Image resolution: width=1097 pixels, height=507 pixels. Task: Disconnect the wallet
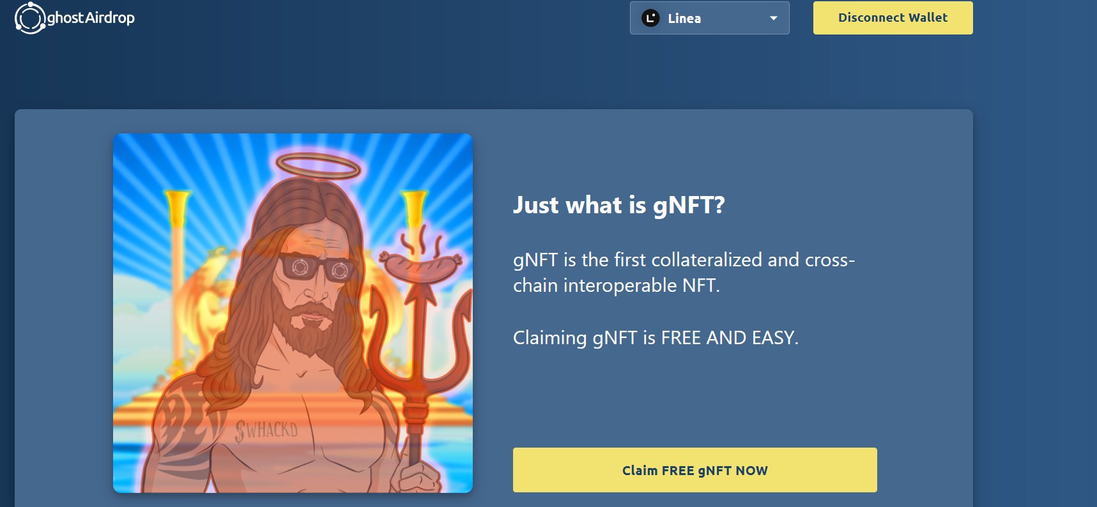coord(893,18)
